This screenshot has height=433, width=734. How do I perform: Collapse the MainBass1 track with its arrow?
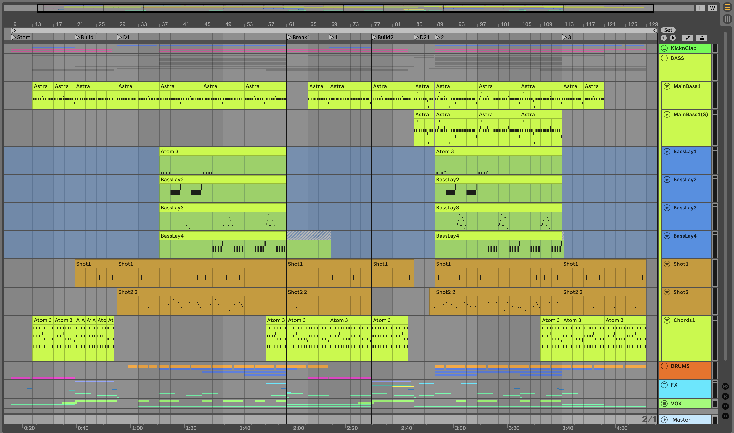pyautogui.click(x=667, y=86)
